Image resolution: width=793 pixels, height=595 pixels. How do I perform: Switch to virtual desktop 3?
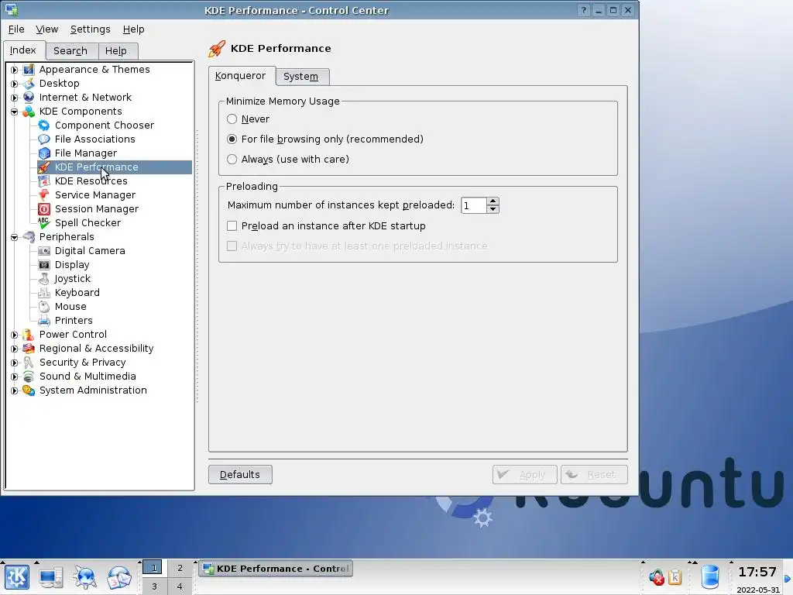tap(154, 586)
